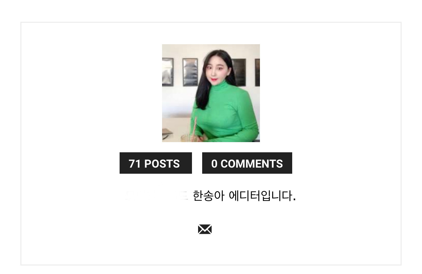The image size is (422, 274).
Task: Click the blurred text before 한송아
Action: click(156, 196)
